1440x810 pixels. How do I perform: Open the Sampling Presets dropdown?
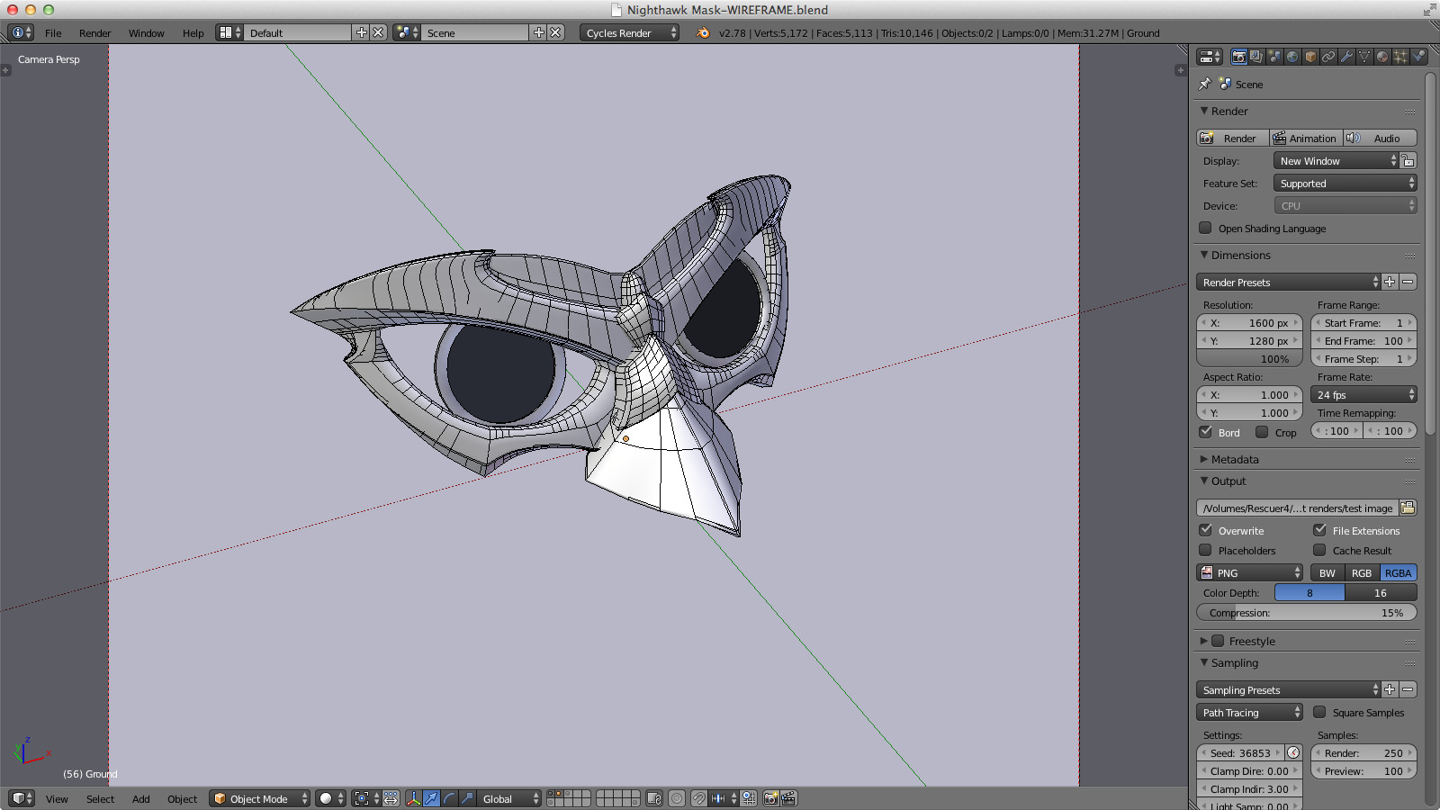(x=1288, y=689)
